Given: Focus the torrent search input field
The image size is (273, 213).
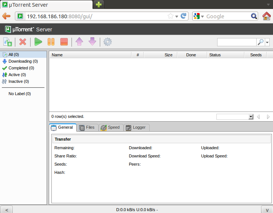Looking at the screenshot, I should tap(237, 42).
